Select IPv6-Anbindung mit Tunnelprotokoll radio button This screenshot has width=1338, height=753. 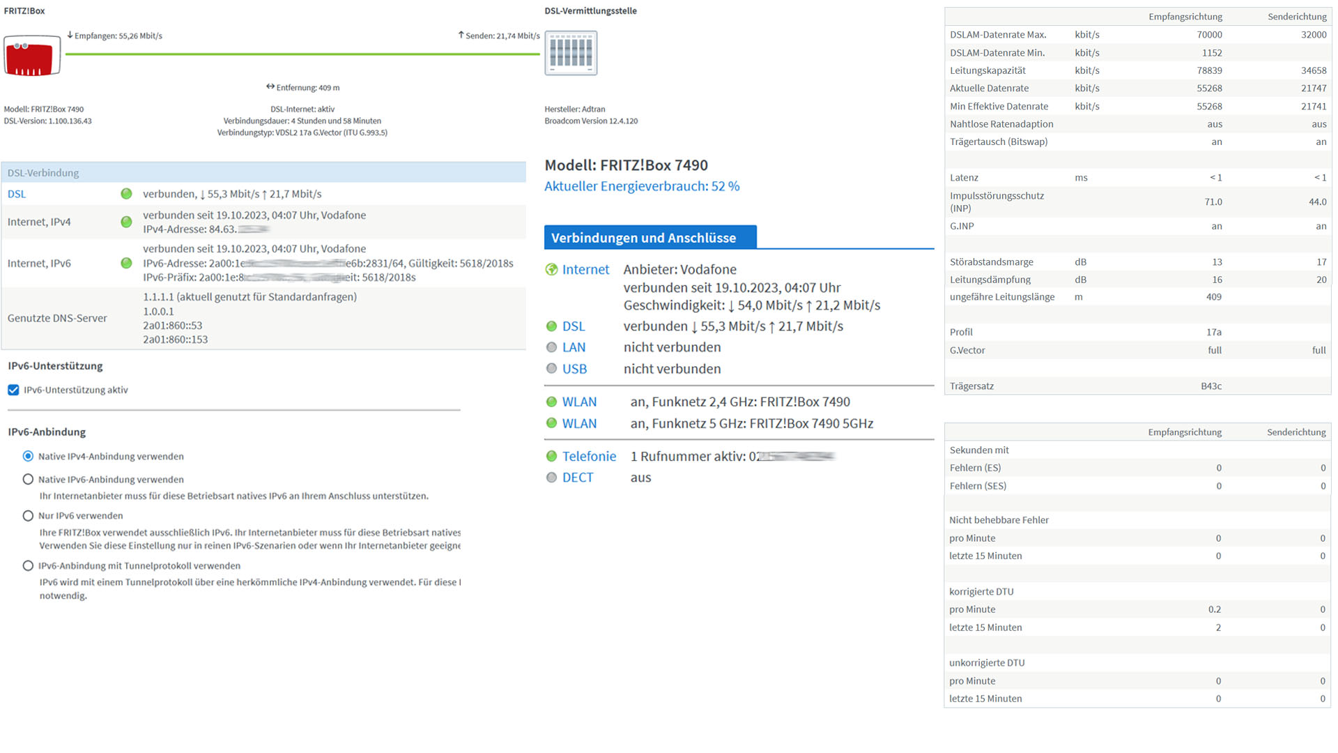tap(28, 565)
